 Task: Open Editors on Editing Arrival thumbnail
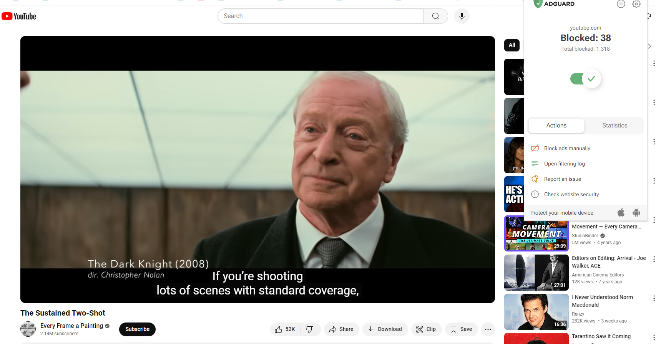[536, 273]
